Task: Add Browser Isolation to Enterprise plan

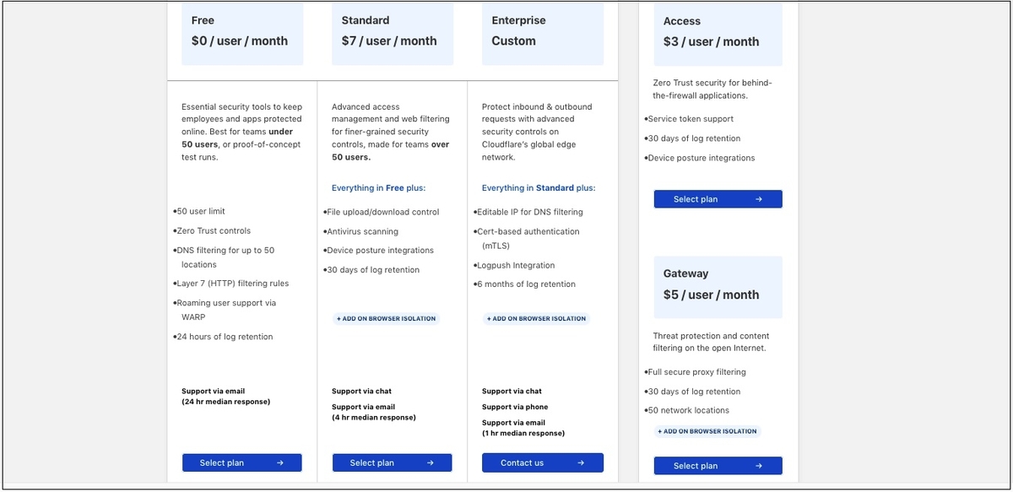Action: tap(537, 319)
